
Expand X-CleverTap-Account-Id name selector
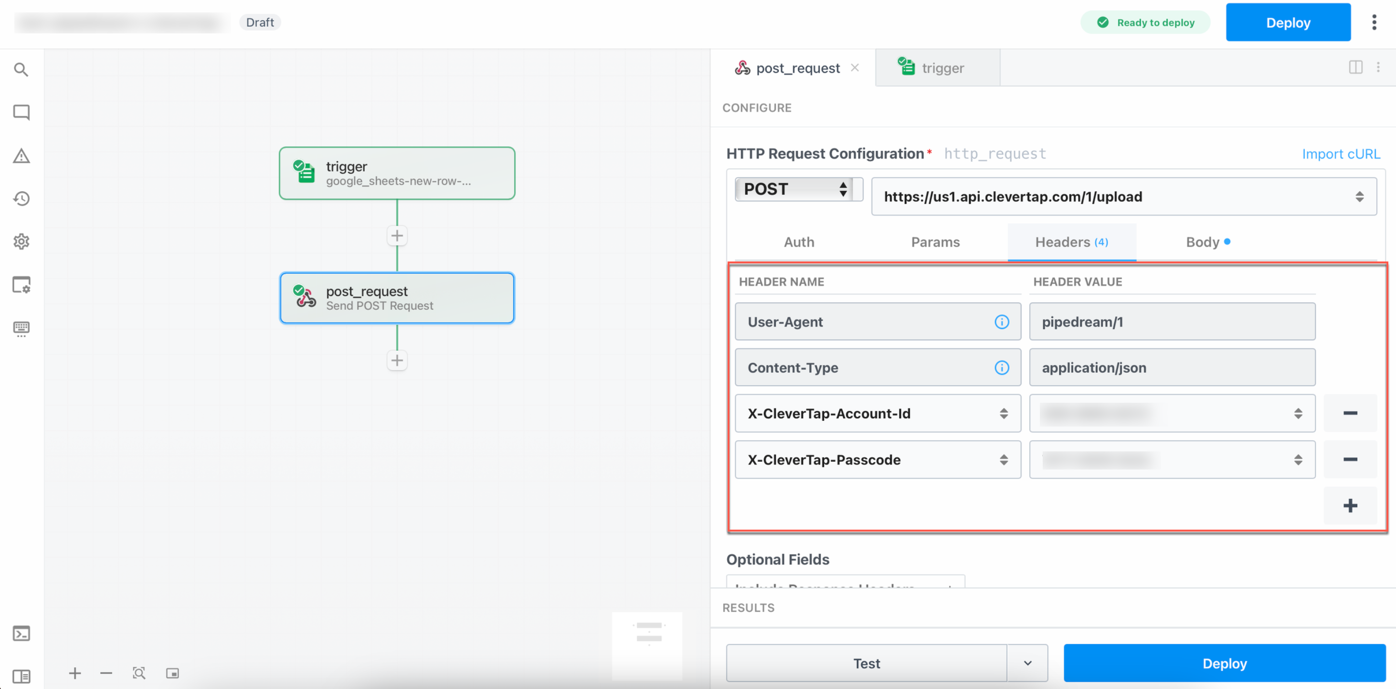pos(1004,413)
